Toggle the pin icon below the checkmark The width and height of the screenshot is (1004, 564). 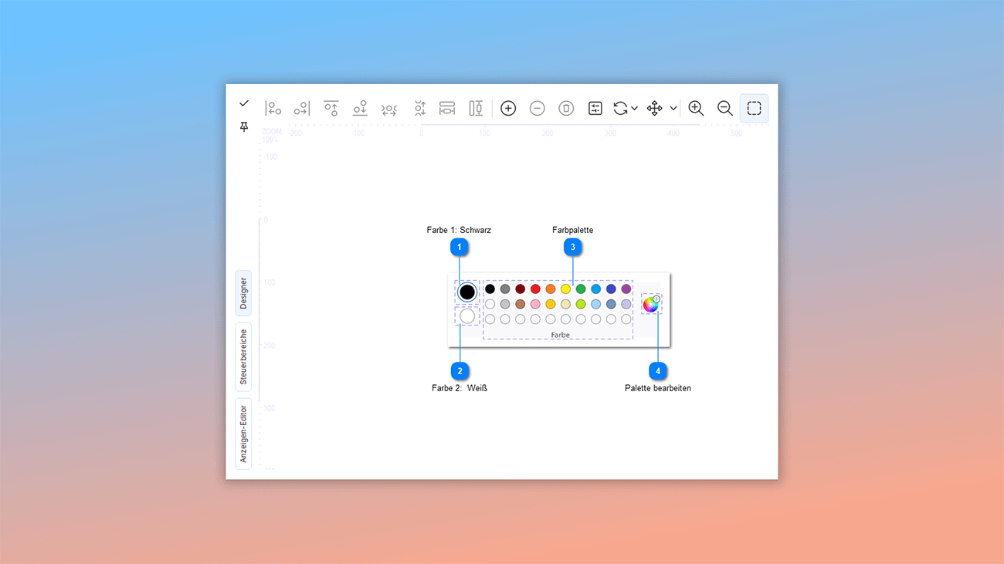point(244,126)
